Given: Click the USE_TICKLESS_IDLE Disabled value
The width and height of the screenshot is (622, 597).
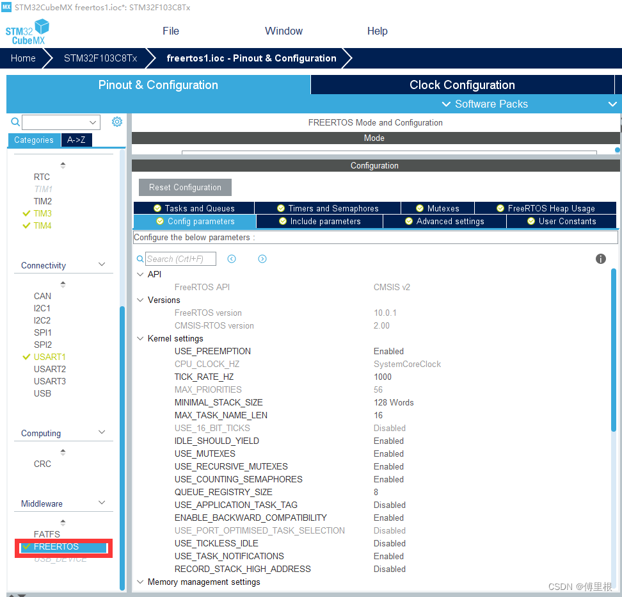Looking at the screenshot, I should point(390,543).
